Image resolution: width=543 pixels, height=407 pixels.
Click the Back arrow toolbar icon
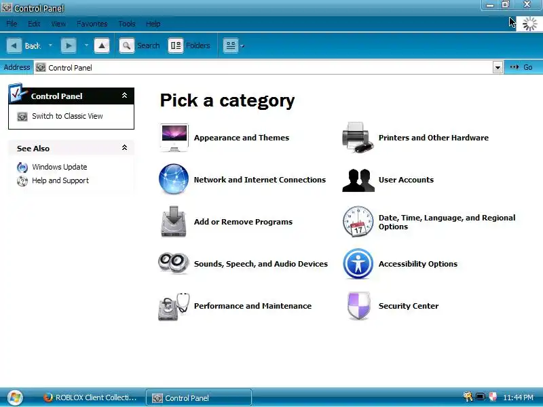click(14, 45)
